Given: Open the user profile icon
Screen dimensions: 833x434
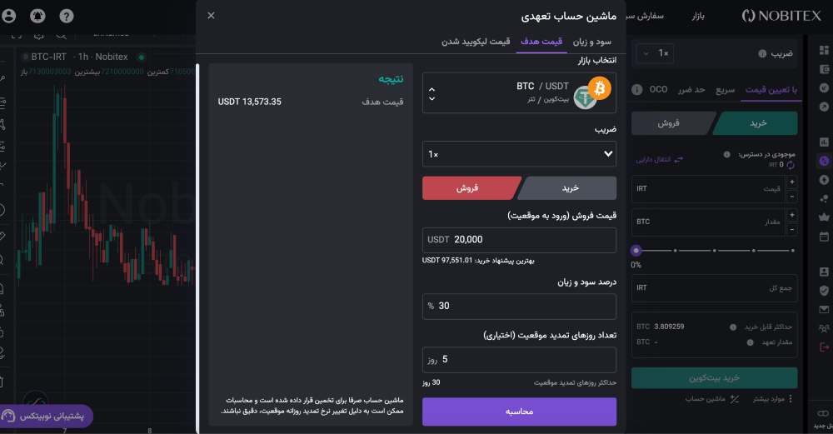Looking at the screenshot, I should click(9, 16).
